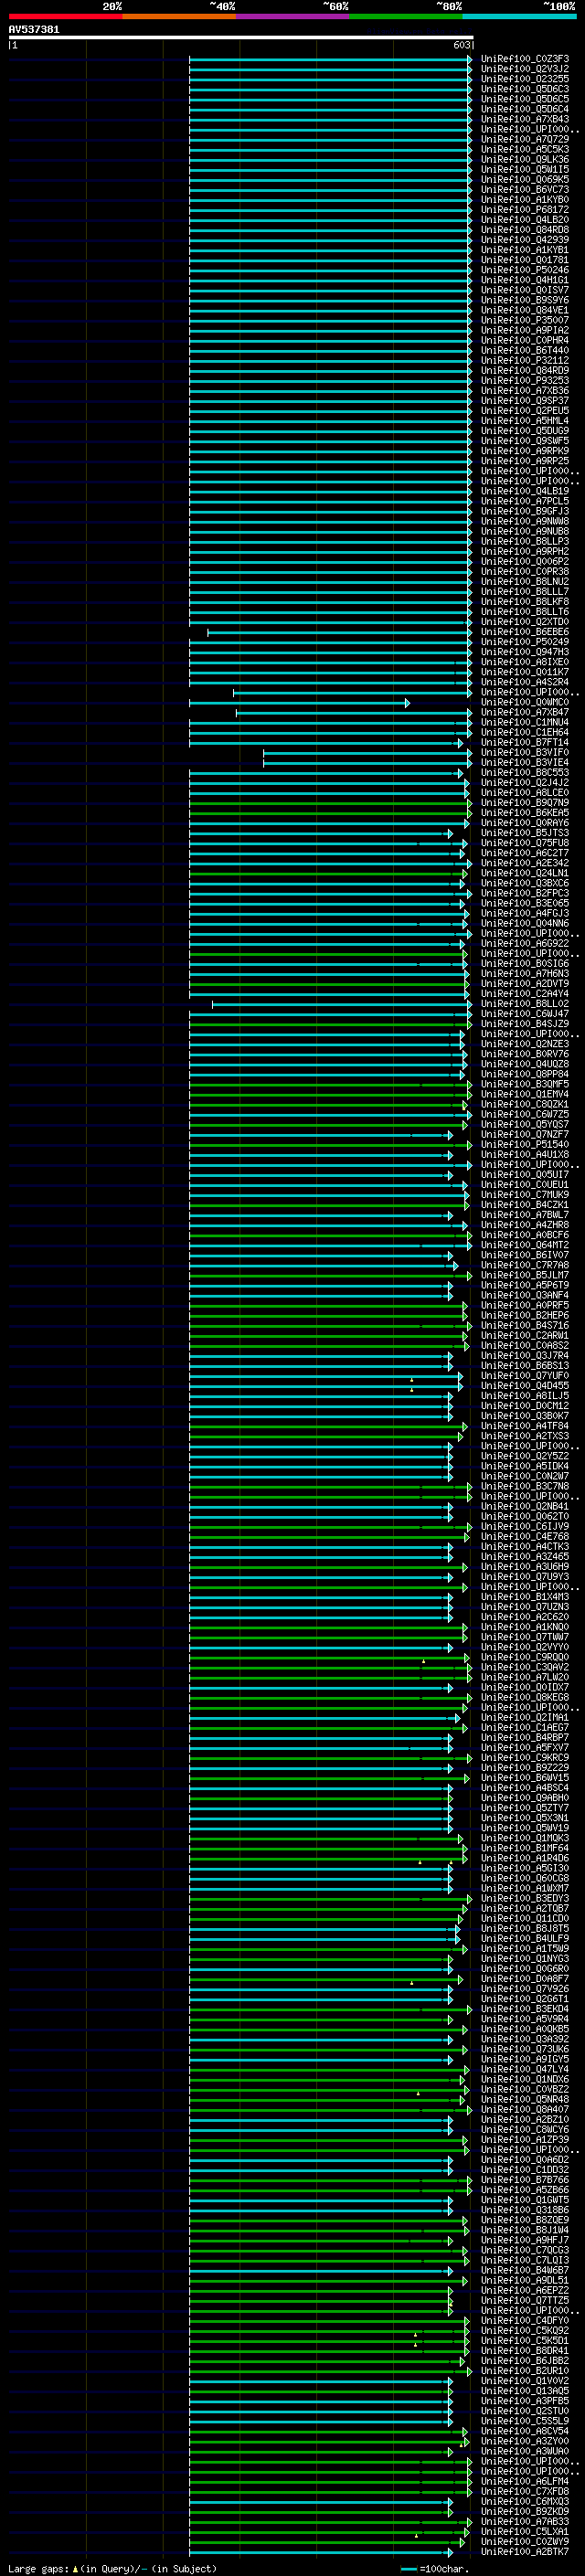Open hit UniRef100_P50249
The width and height of the screenshot is (585, 2576).
click(x=525, y=642)
